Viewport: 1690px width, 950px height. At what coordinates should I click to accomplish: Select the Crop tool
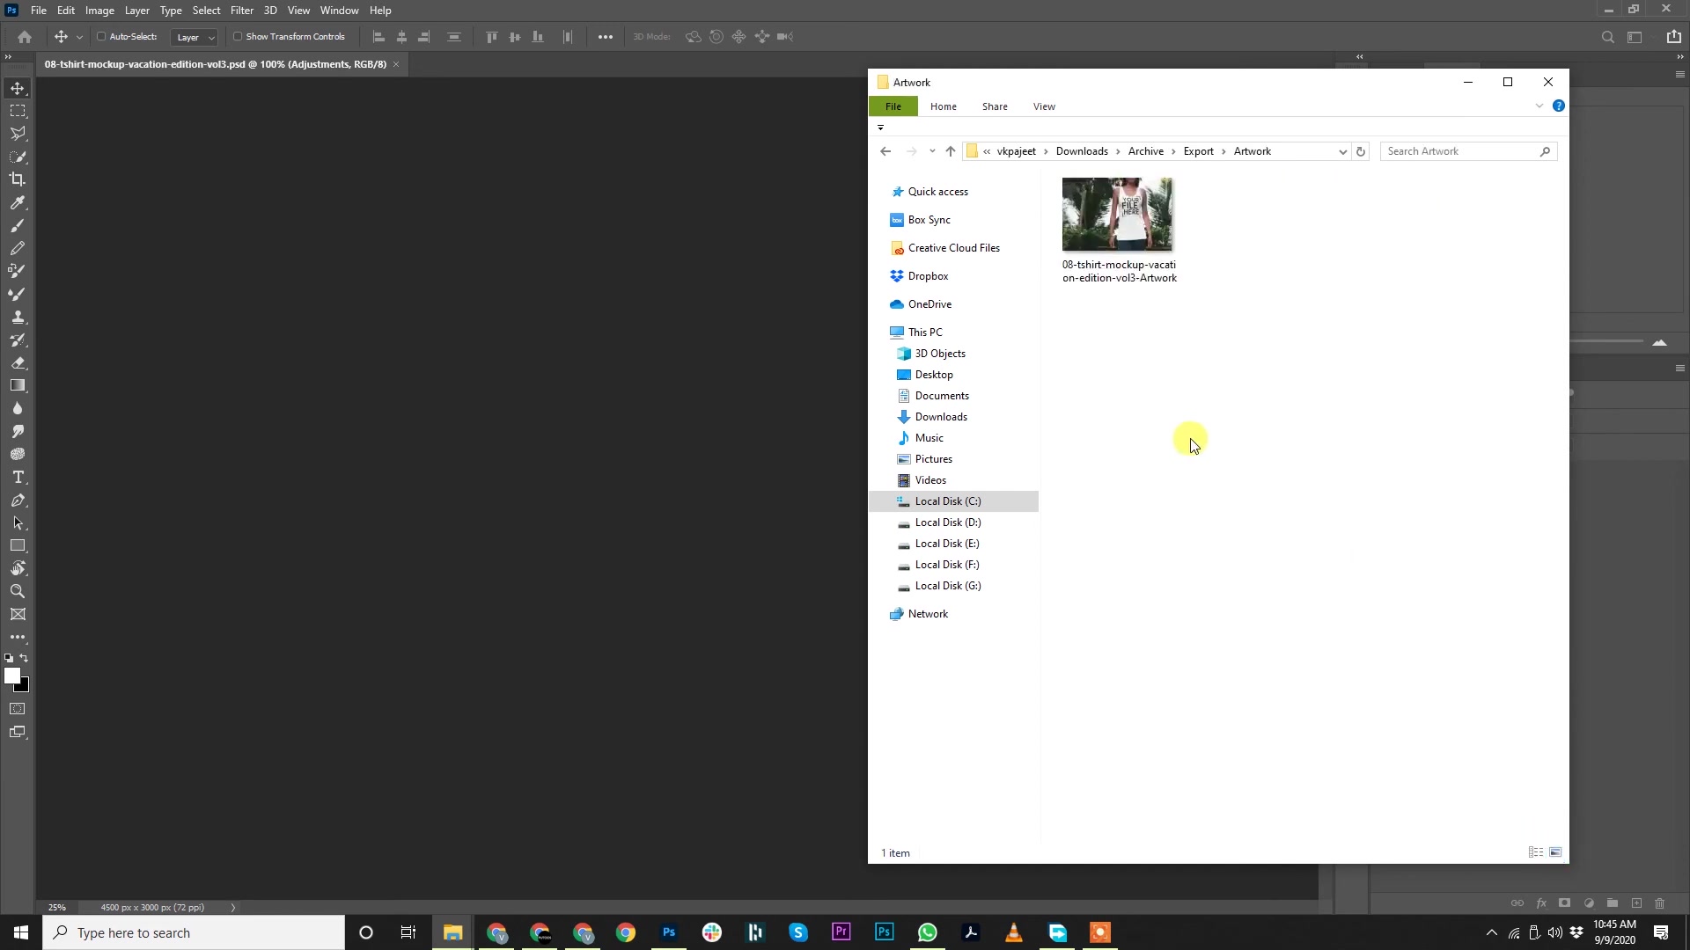point(18,179)
